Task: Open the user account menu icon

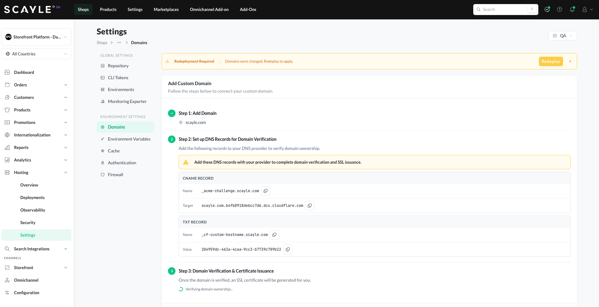Action: tap(587, 9)
